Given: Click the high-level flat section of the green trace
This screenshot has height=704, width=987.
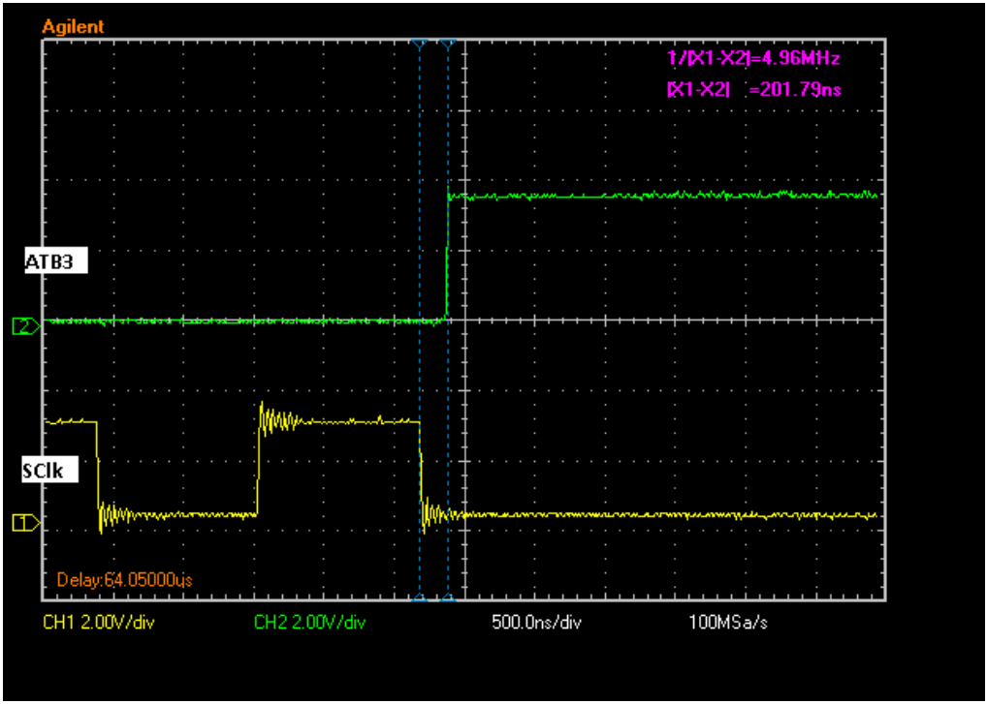Looking at the screenshot, I should [x=659, y=196].
